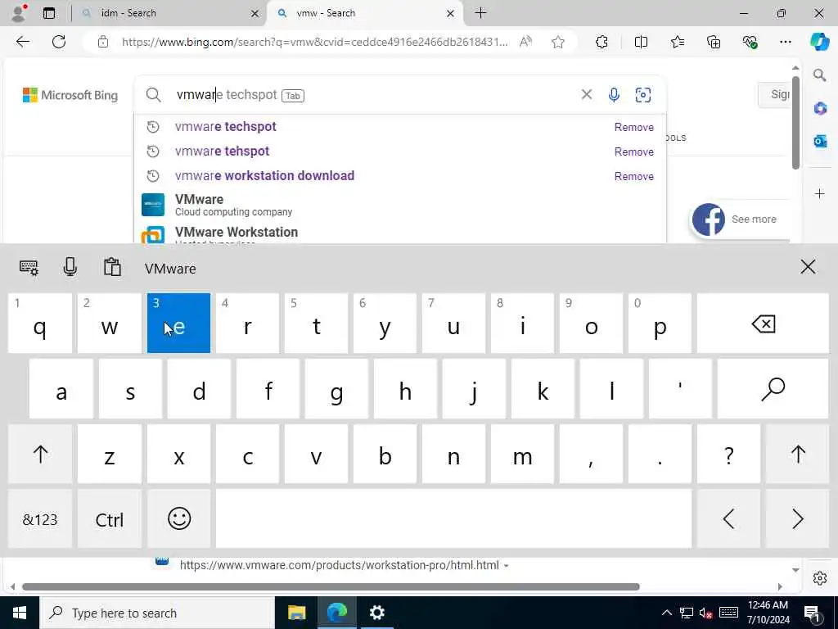Open the emoji keyboard panel
Screen dimensions: 838x629
(x=178, y=518)
